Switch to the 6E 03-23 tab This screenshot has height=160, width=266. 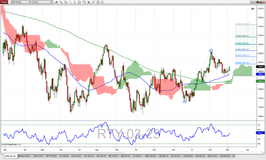pos(113,156)
